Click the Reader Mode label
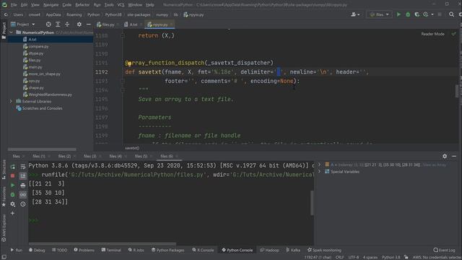 click(432, 34)
